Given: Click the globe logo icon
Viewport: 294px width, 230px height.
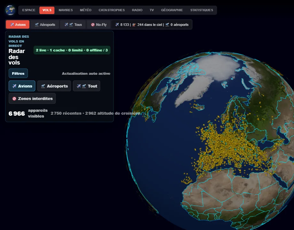Looking at the screenshot, I should (10, 10).
